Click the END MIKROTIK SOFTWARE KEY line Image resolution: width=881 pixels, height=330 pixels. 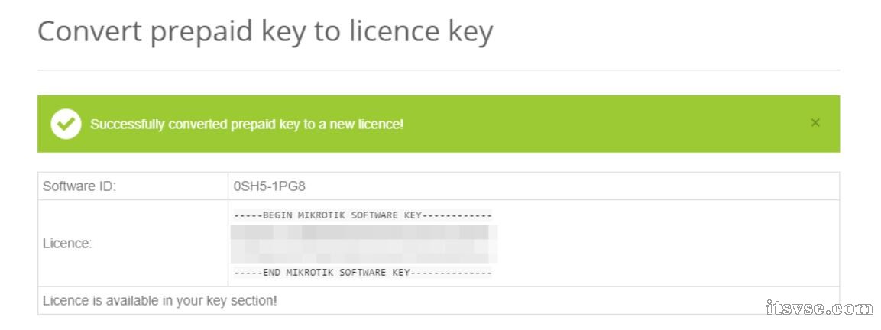(362, 273)
